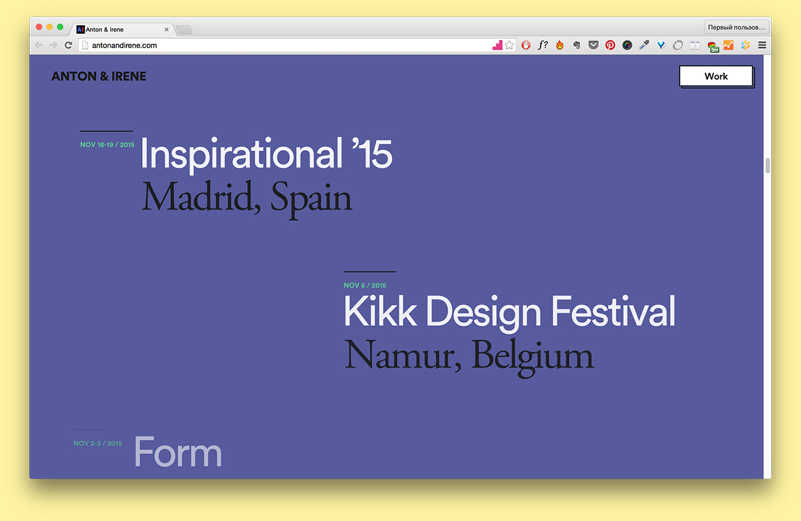Click the NOV 2-3 / 2015 date
The height and width of the screenshot is (521, 801).
click(97, 443)
